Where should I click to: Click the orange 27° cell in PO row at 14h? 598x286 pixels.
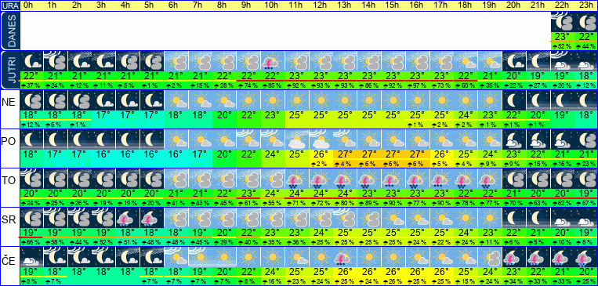click(369, 154)
